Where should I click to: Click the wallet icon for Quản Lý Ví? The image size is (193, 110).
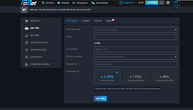[x=26, y=21]
